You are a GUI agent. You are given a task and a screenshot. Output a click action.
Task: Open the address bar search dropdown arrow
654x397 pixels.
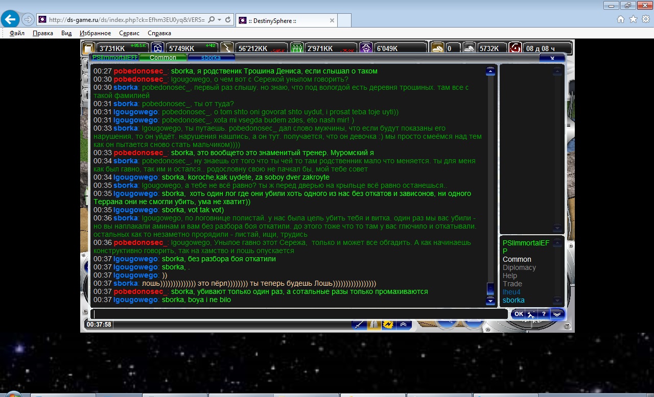tap(219, 19)
